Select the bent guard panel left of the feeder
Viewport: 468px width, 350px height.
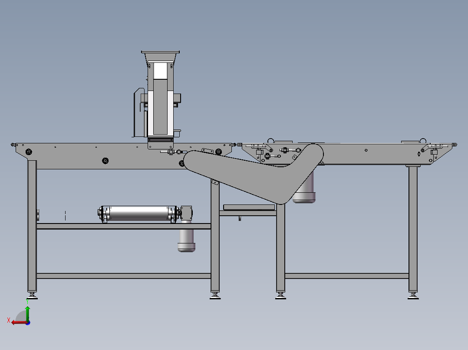(139, 113)
